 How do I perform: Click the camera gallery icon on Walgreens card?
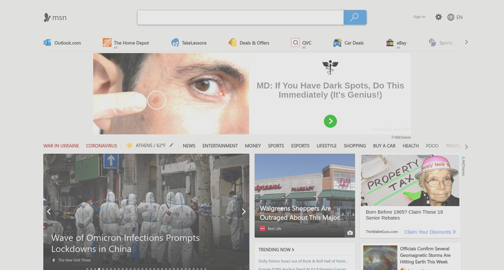pyautogui.click(x=350, y=233)
